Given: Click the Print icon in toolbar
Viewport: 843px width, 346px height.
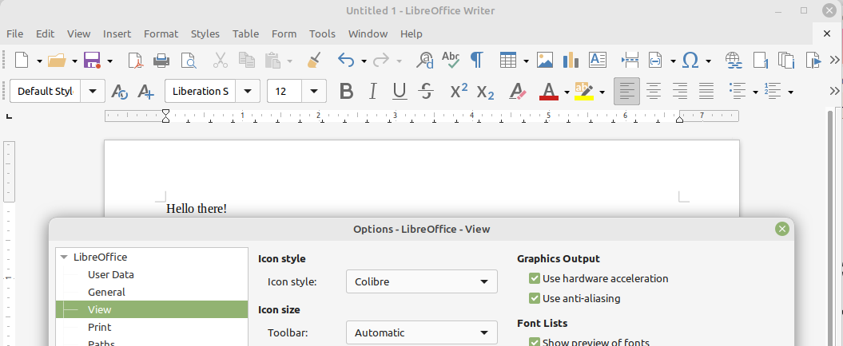Looking at the screenshot, I should [x=161, y=61].
